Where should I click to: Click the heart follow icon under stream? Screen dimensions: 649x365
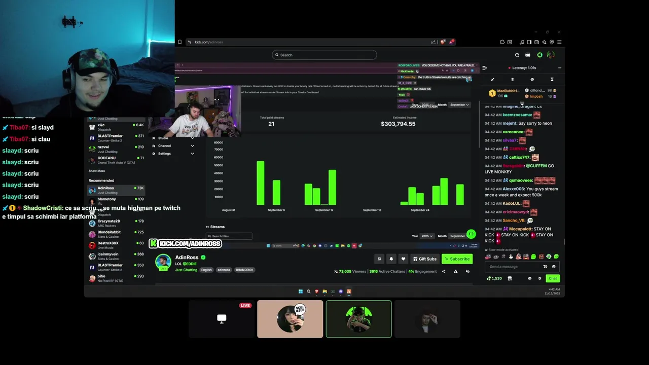point(403,259)
